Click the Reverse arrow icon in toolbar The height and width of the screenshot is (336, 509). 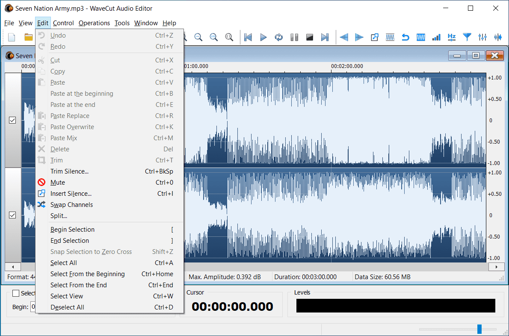(405, 38)
